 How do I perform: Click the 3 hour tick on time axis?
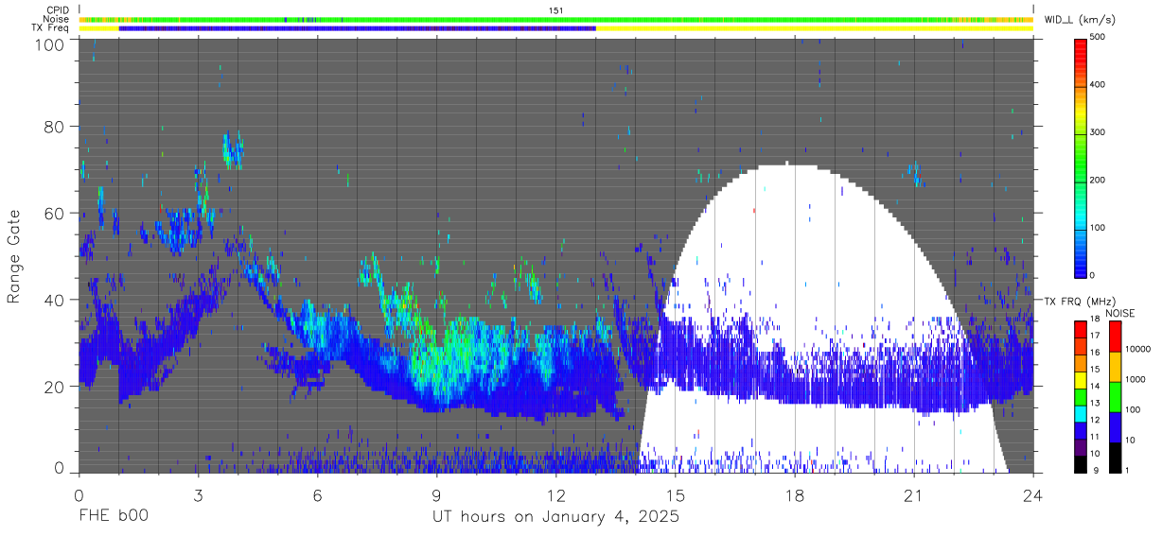(x=198, y=494)
